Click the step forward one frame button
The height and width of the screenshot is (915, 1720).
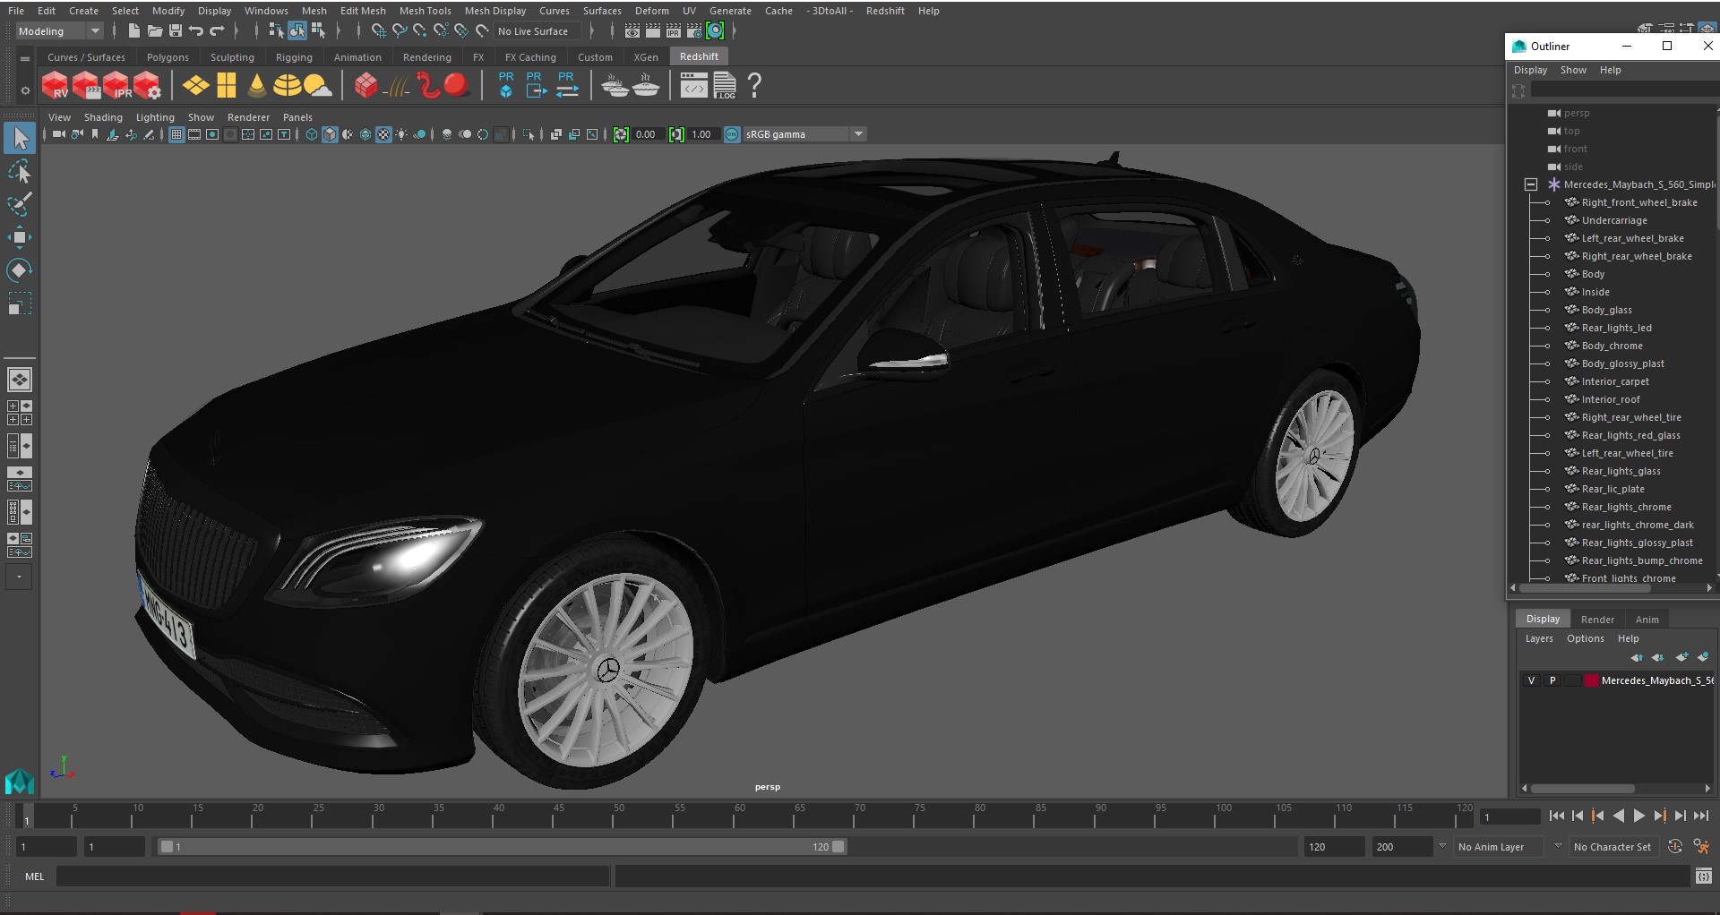point(1681,816)
